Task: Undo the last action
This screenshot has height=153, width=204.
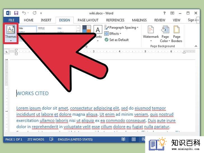Action: (24, 13)
